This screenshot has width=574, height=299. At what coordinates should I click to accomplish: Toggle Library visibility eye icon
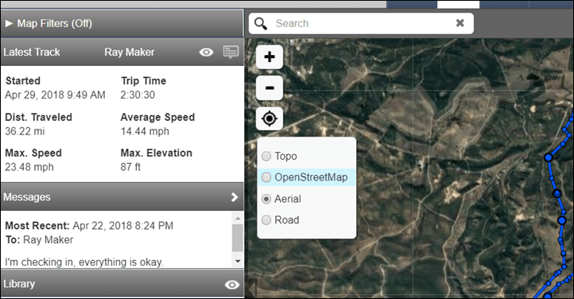coord(231,285)
